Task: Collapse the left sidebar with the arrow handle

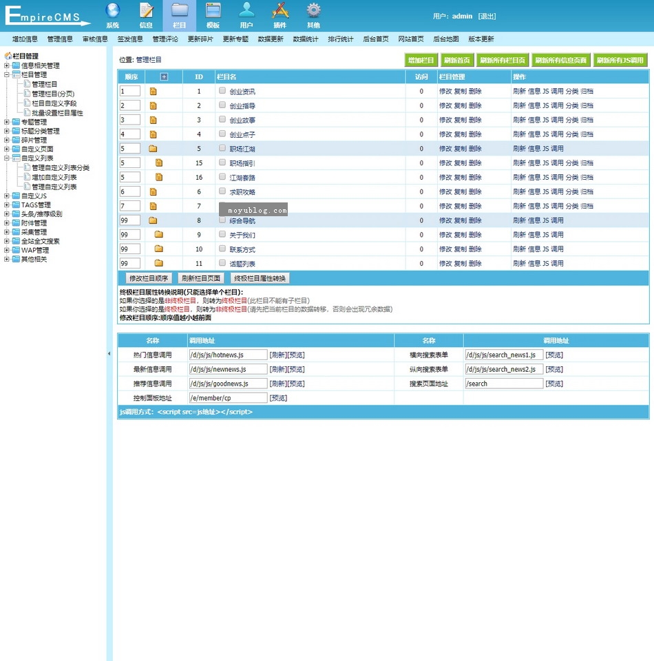Action: tap(109, 354)
